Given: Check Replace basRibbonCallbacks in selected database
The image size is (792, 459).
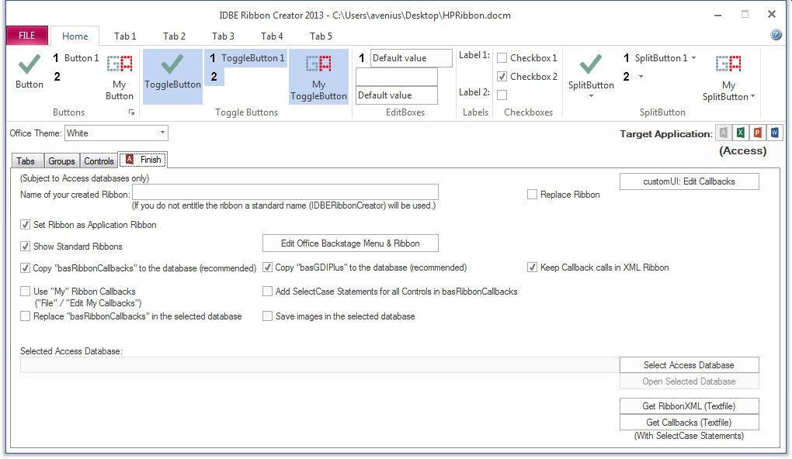Looking at the screenshot, I should [x=25, y=317].
